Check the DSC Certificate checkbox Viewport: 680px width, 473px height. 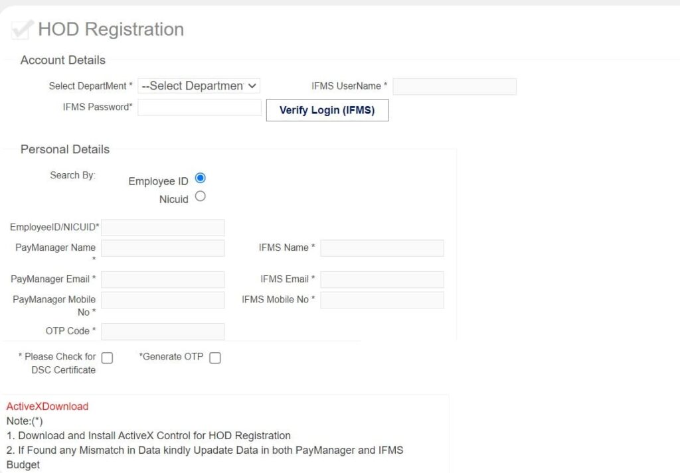107,358
